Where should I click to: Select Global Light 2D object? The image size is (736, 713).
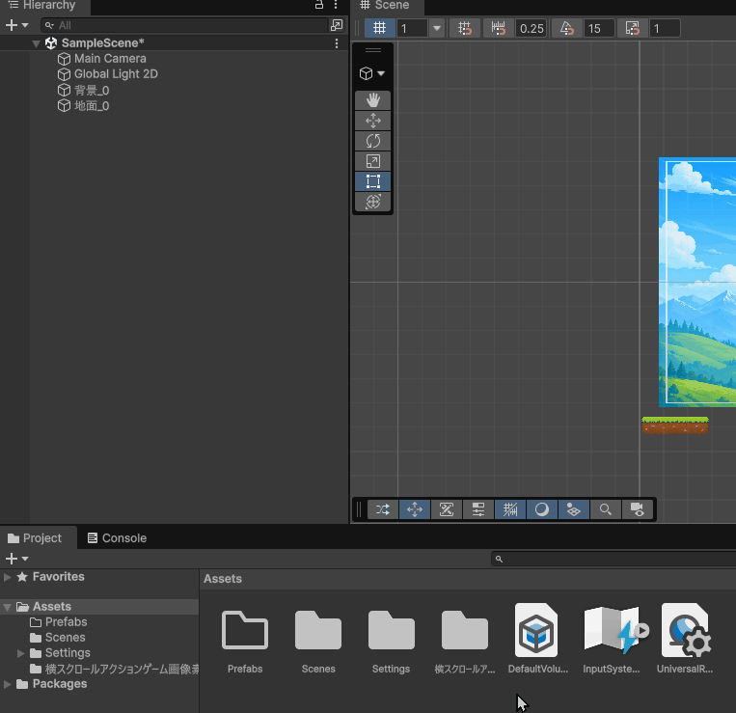click(x=116, y=74)
